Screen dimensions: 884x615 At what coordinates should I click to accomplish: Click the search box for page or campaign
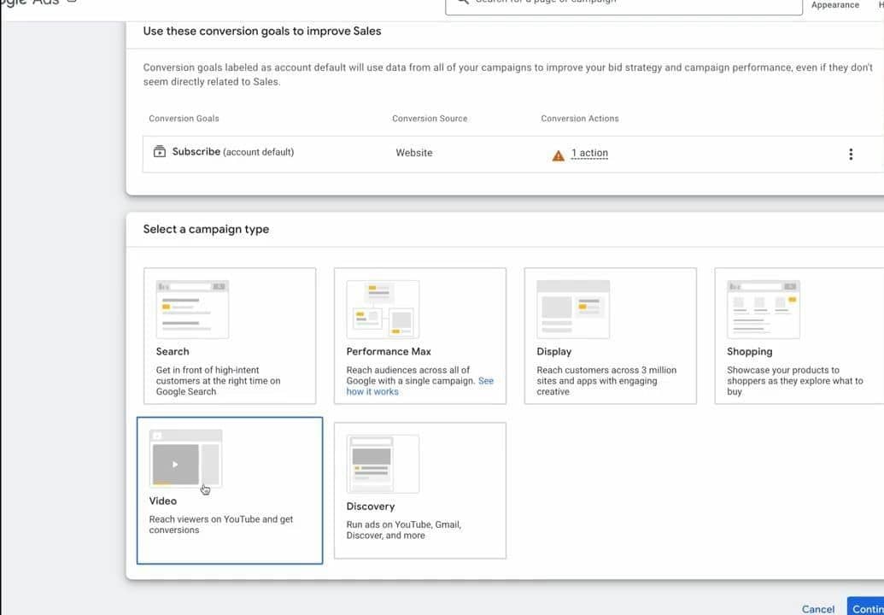pyautogui.click(x=623, y=4)
